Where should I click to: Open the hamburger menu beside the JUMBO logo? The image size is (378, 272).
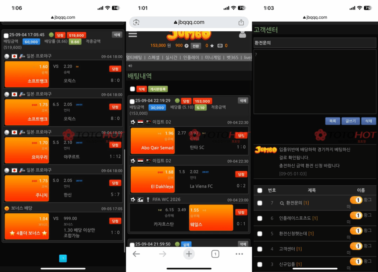tap(133, 35)
